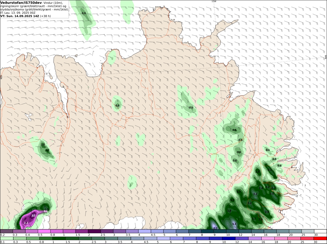The image size is (327, 244).
Task: Click the 6.9 precipitation value on the south coast
Action: point(215,228)
